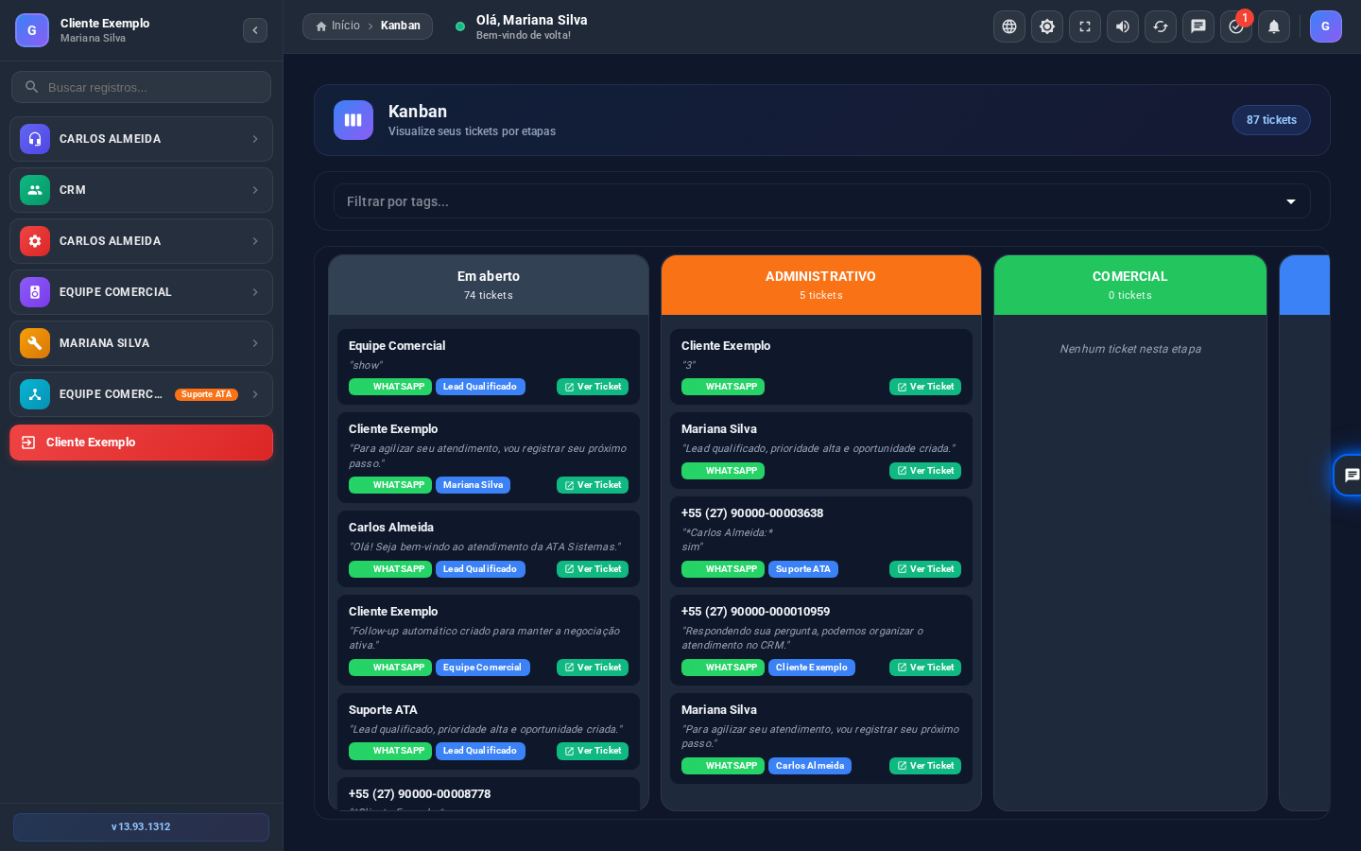Viewport: 1361px width, 851px height.
Task: Click the partially visible blue column header
Action: pos(1304,285)
